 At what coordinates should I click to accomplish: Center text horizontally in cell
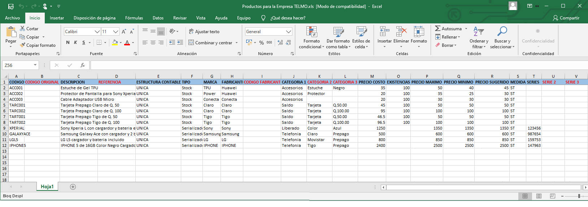click(x=153, y=42)
